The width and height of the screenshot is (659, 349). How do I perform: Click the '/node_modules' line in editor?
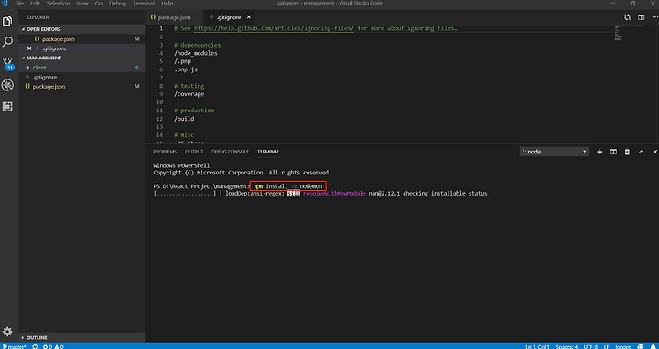tap(196, 53)
